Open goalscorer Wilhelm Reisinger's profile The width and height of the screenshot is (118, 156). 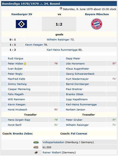58,40
